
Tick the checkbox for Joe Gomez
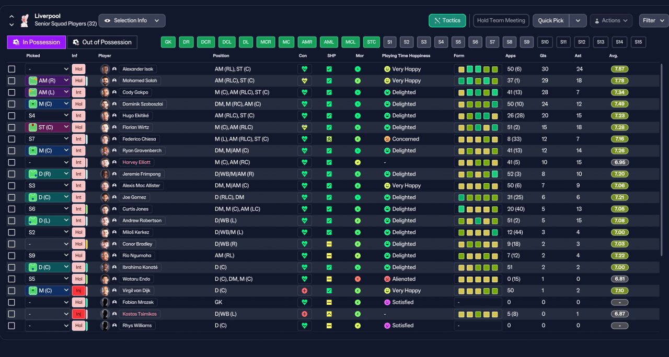pos(11,197)
